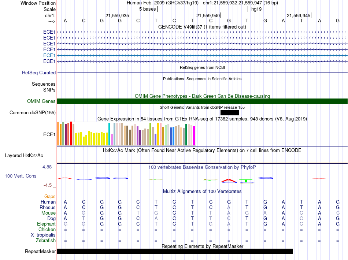Select the black RepeatMasker element bar
This screenshot has height=260, width=348.
(175, 252)
